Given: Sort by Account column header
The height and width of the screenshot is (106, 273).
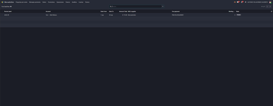Looking at the screenshot, I should 48,11.
